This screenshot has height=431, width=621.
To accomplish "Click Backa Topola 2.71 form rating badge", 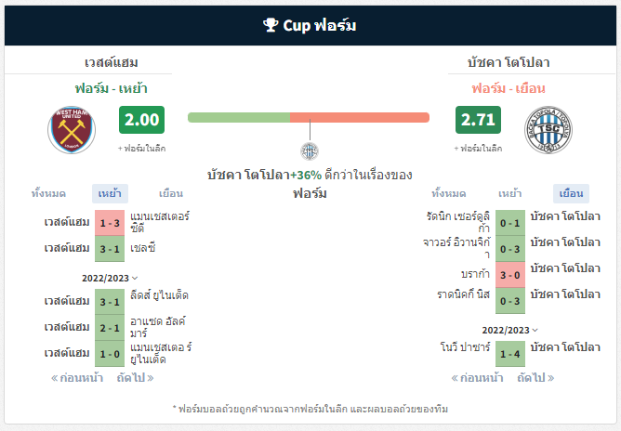I will (478, 120).
